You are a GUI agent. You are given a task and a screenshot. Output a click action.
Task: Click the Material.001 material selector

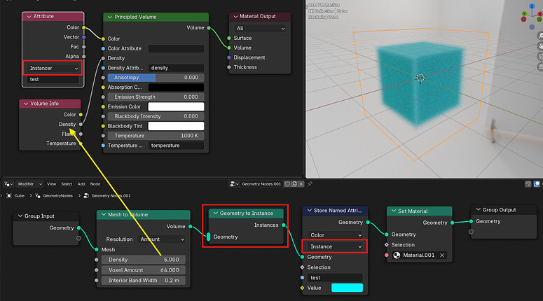point(420,255)
